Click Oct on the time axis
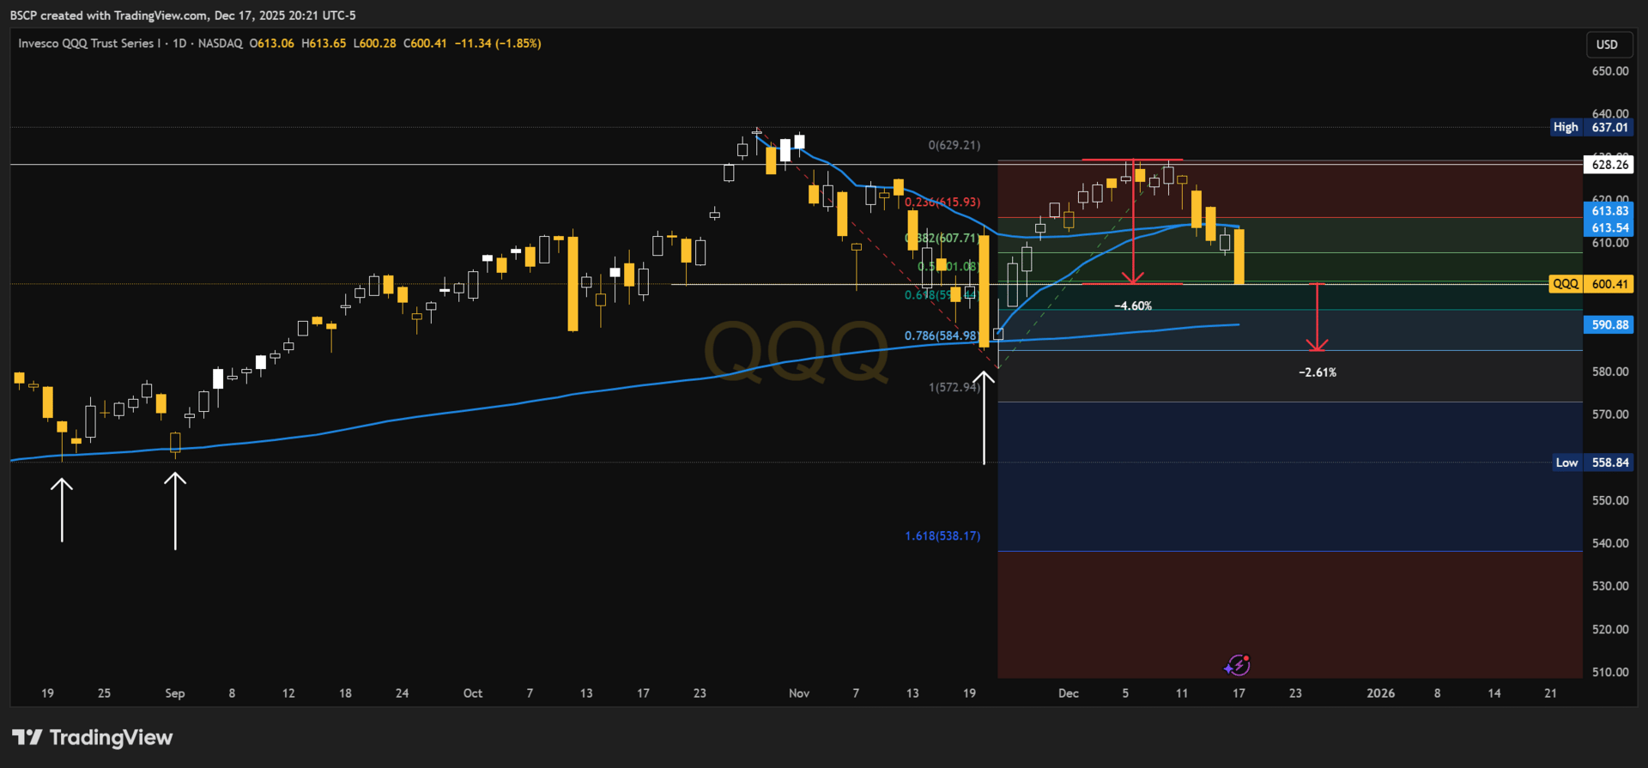This screenshot has height=768, width=1648. 473,693
